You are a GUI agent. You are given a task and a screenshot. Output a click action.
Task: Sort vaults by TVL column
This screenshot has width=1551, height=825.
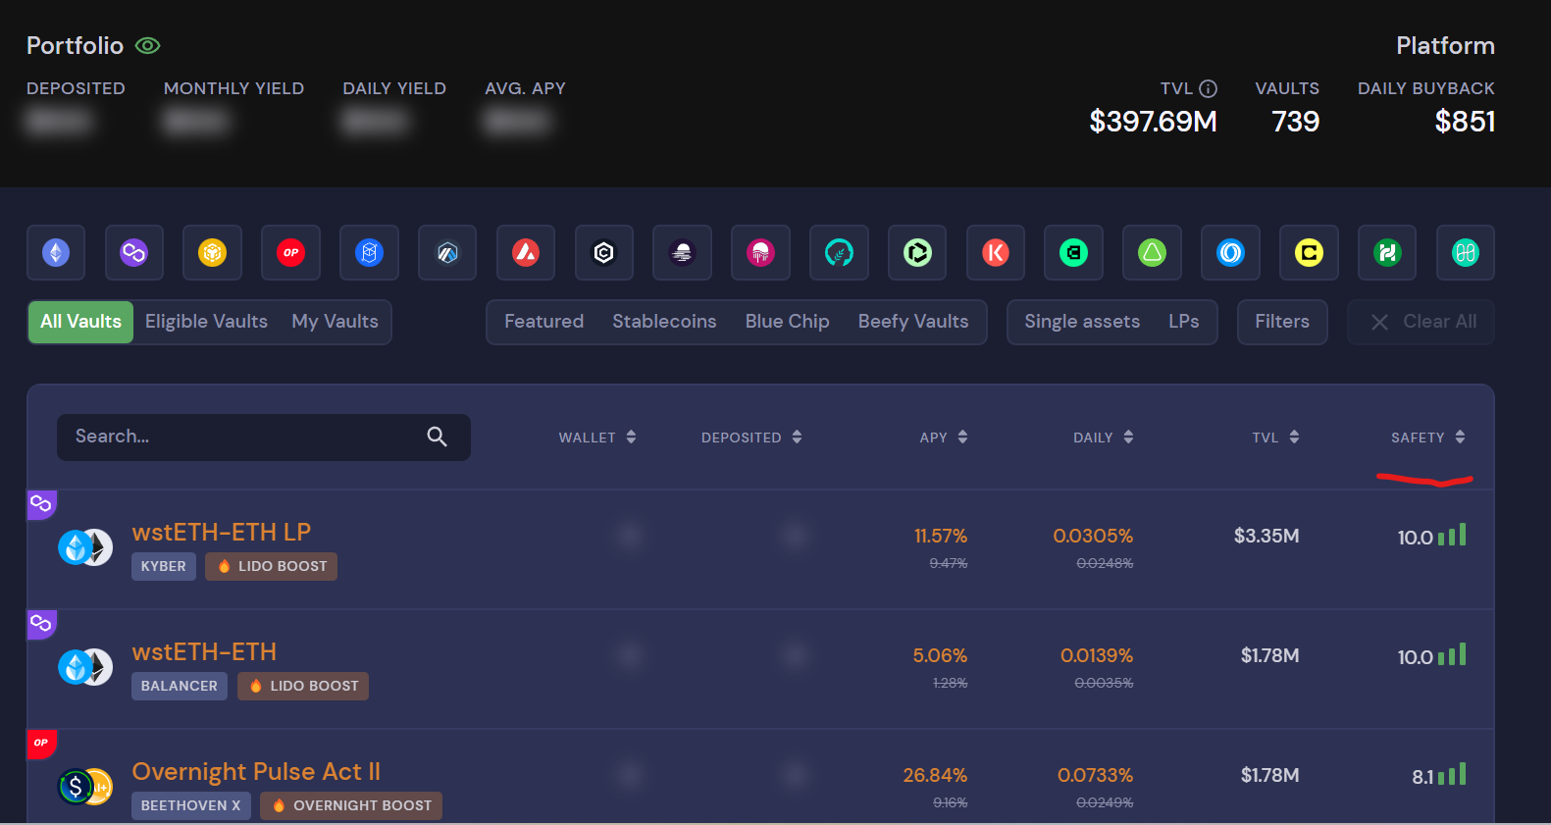pyautogui.click(x=1275, y=438)
